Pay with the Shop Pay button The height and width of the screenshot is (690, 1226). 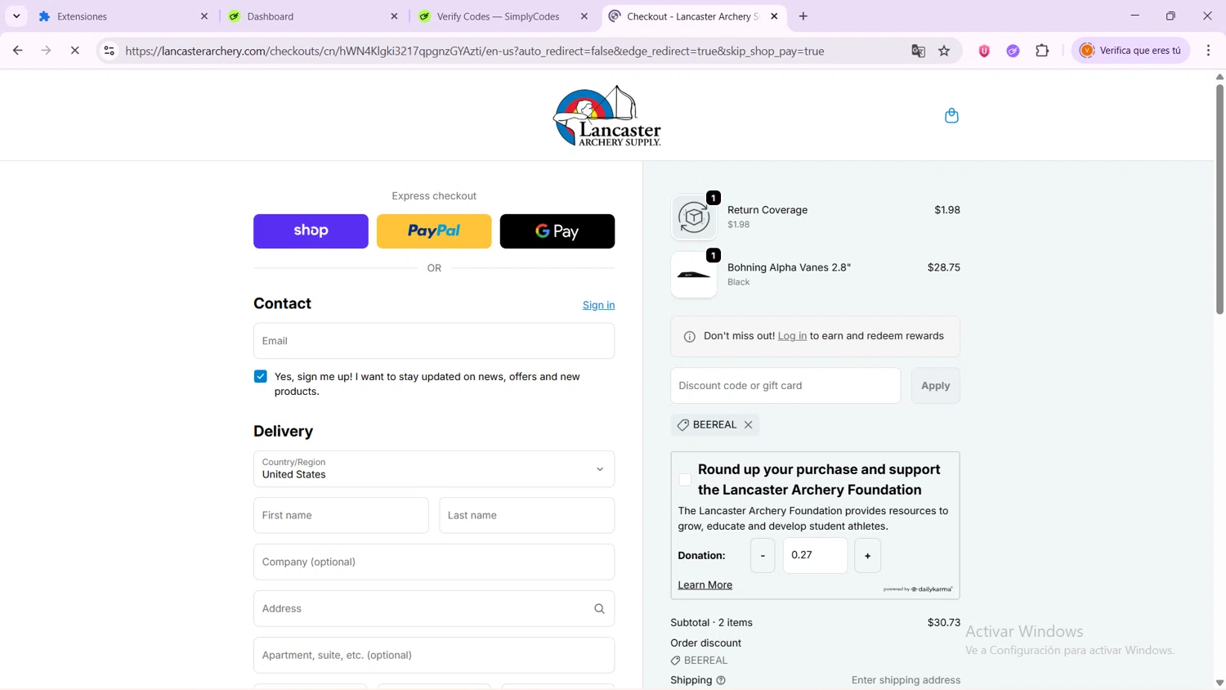point(311,231)
